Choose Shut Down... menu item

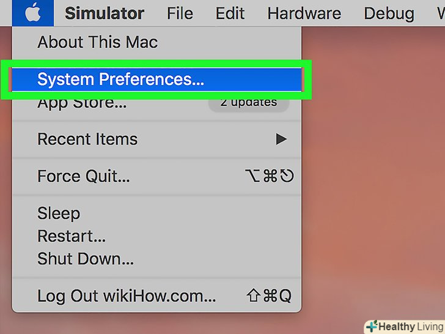[x=86, y=258]
